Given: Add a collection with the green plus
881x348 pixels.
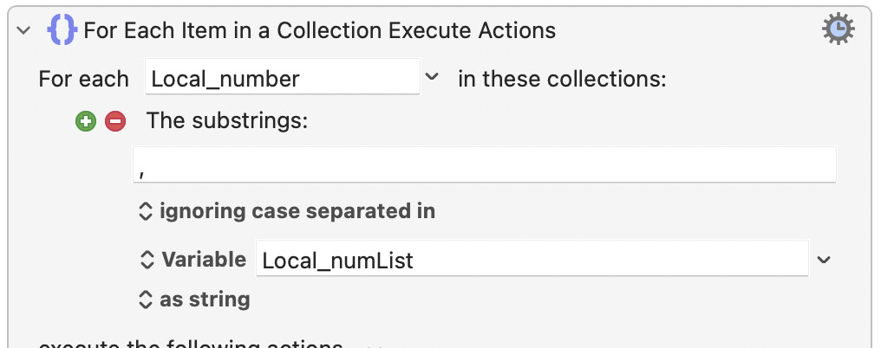Looking at the screenshot, I should pyautogui.click(x=86, y=121).
